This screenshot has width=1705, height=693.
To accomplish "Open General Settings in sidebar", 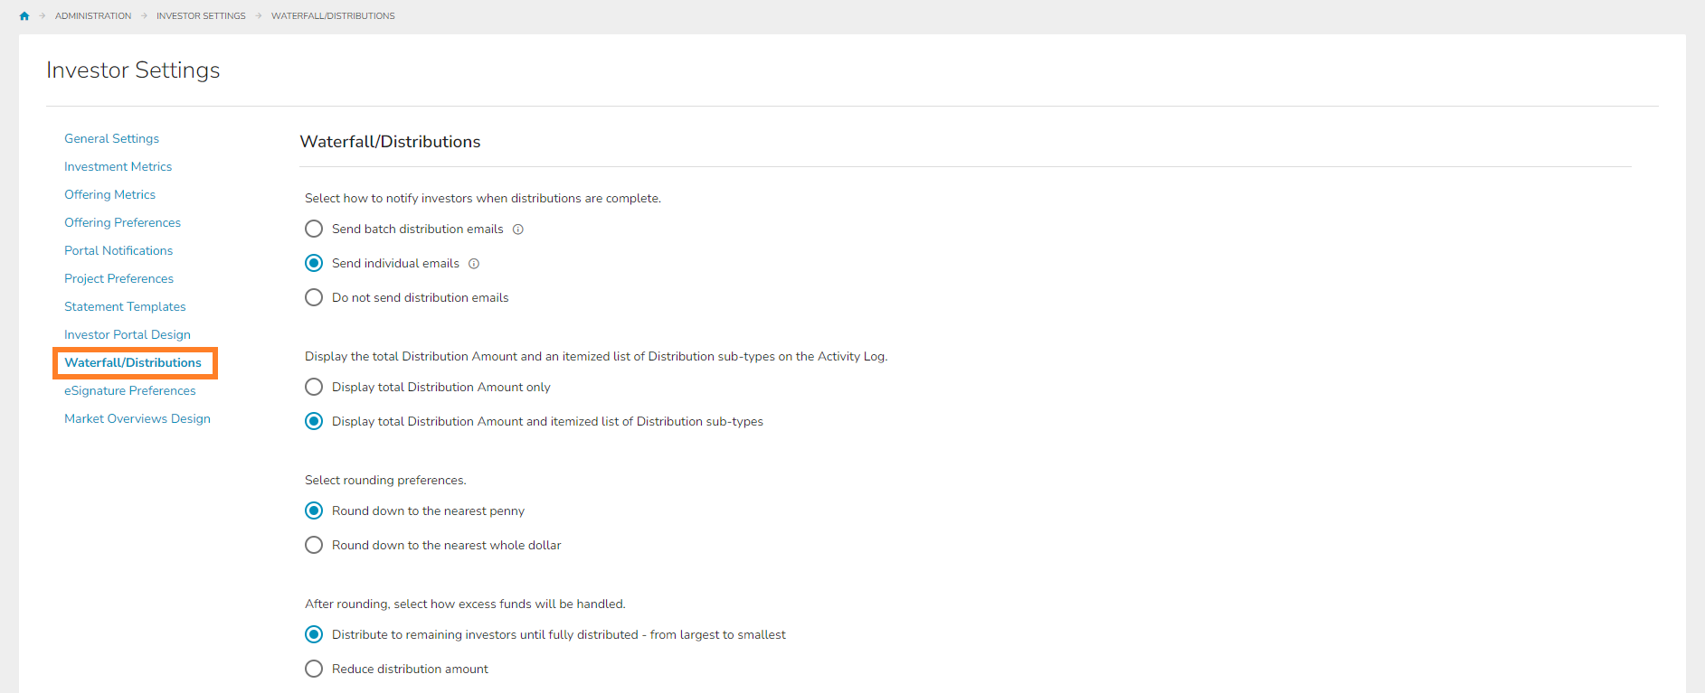I will (111, 139).
